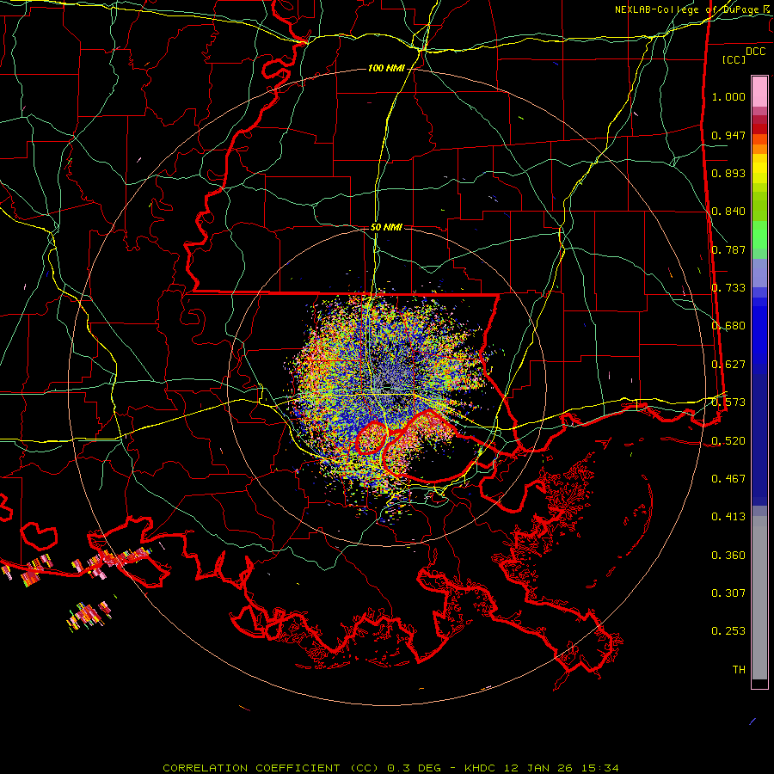
Task: Click the 0.787 scale label
Action: coord(728,249)
